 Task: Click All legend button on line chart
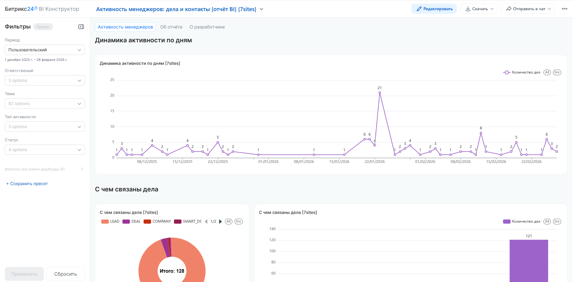547,72
